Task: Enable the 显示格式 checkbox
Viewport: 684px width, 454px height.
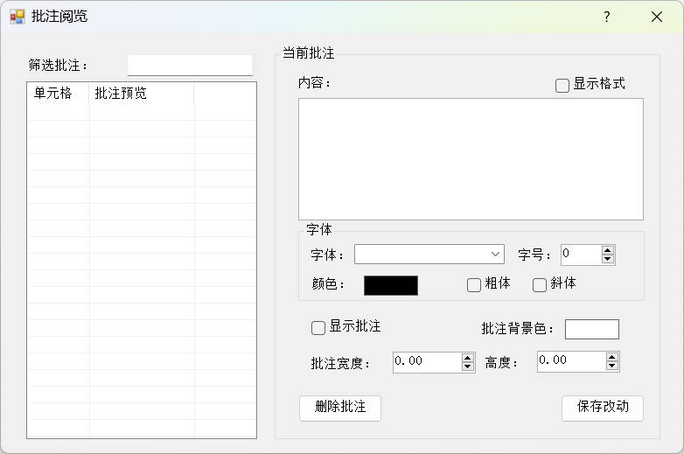Action: [562, 86]
